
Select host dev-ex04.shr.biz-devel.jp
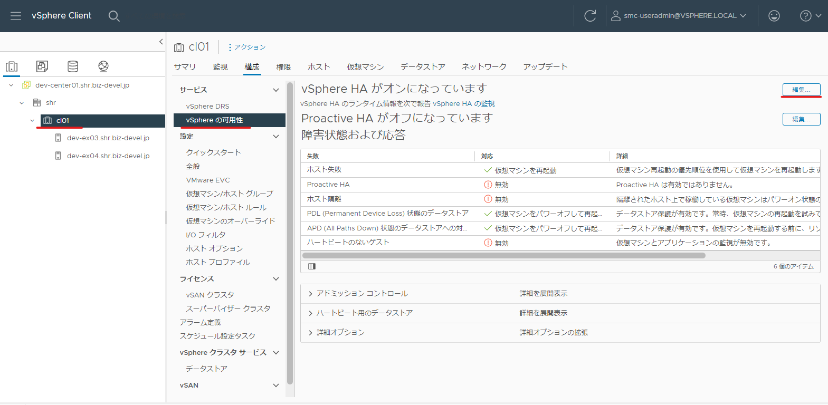coord(108,156)
